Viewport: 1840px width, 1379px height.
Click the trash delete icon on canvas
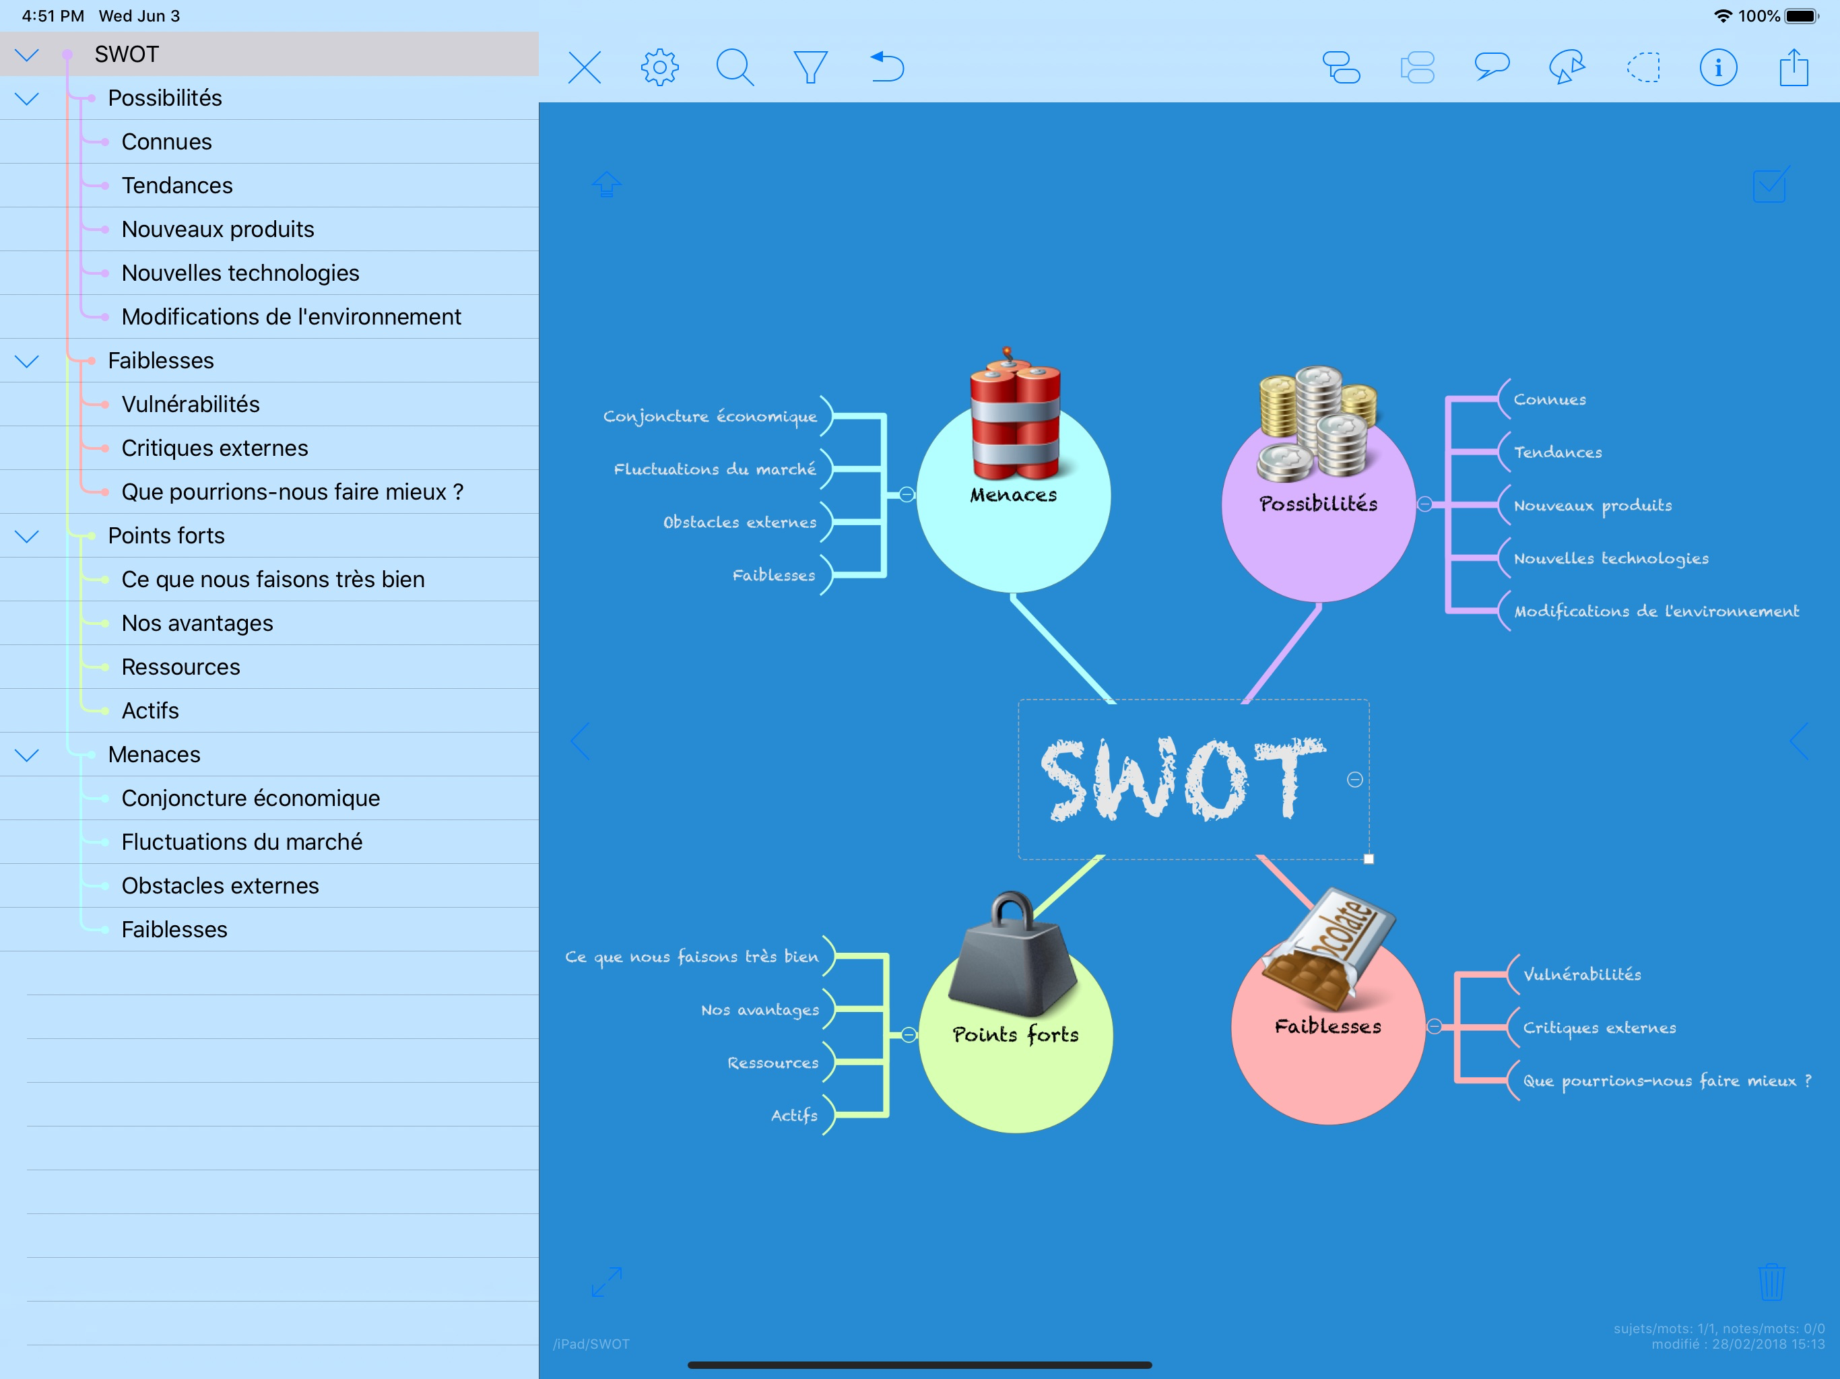point(1771,1281)
